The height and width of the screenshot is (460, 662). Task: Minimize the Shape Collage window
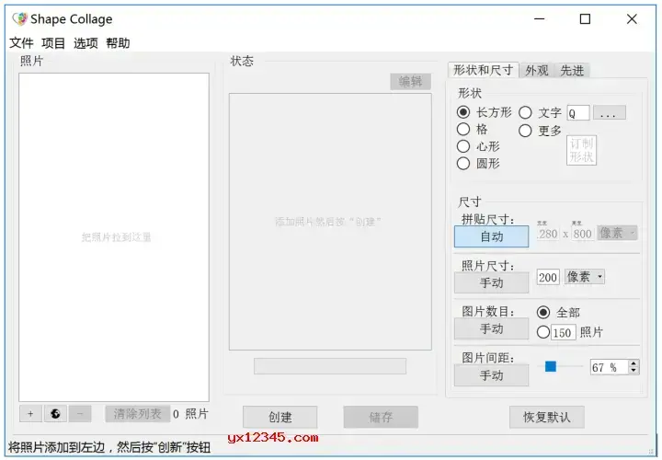pos(539,19)
